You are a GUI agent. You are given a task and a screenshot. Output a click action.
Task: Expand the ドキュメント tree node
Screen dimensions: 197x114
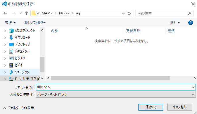(5, 51)
